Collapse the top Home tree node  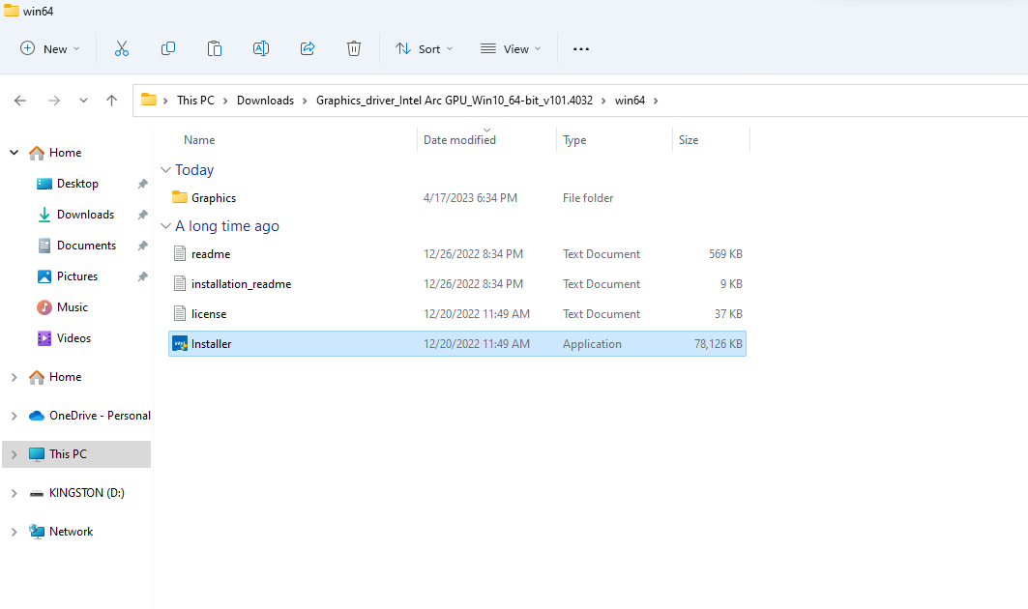point(14,152)
